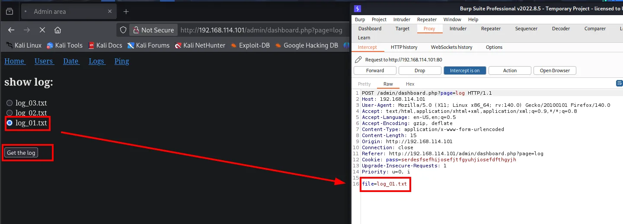Image resolution: width=623 pixels, height=224 pixels.
Task: Open the Window menu in Burp
Action: tap(452, 19)
